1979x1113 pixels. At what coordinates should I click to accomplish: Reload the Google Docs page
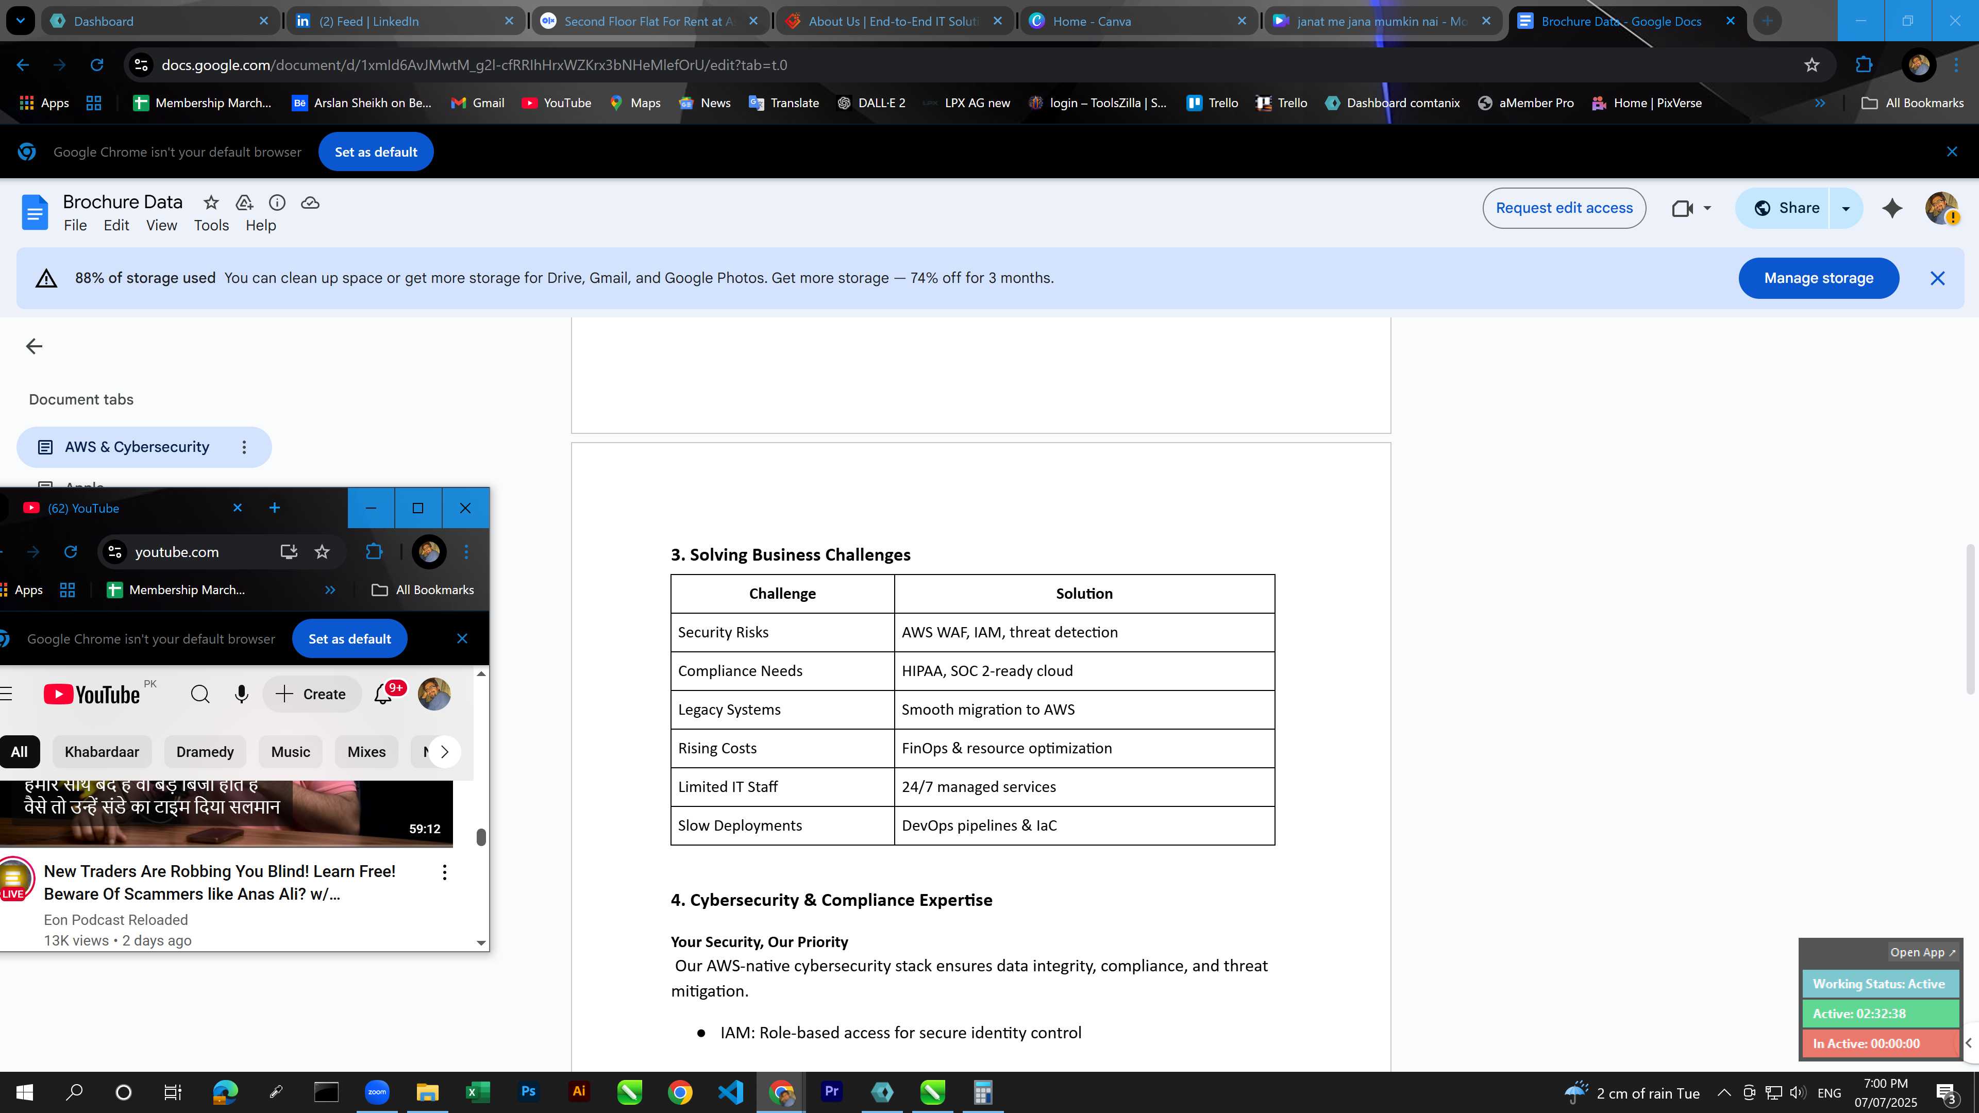point(97,65)
